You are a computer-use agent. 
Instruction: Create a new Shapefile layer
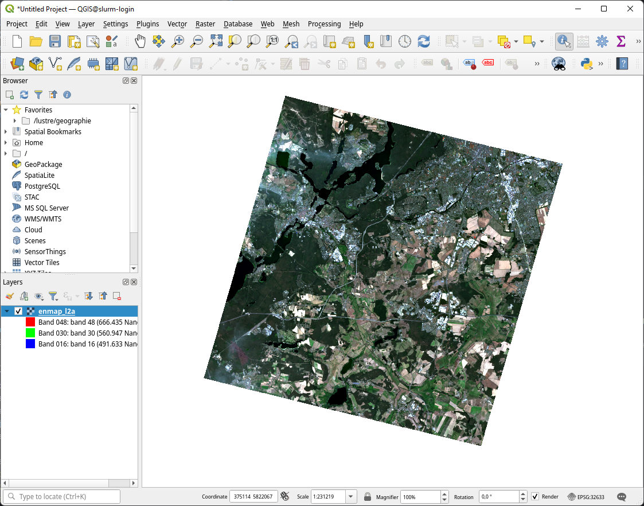[x=55, y=64]
